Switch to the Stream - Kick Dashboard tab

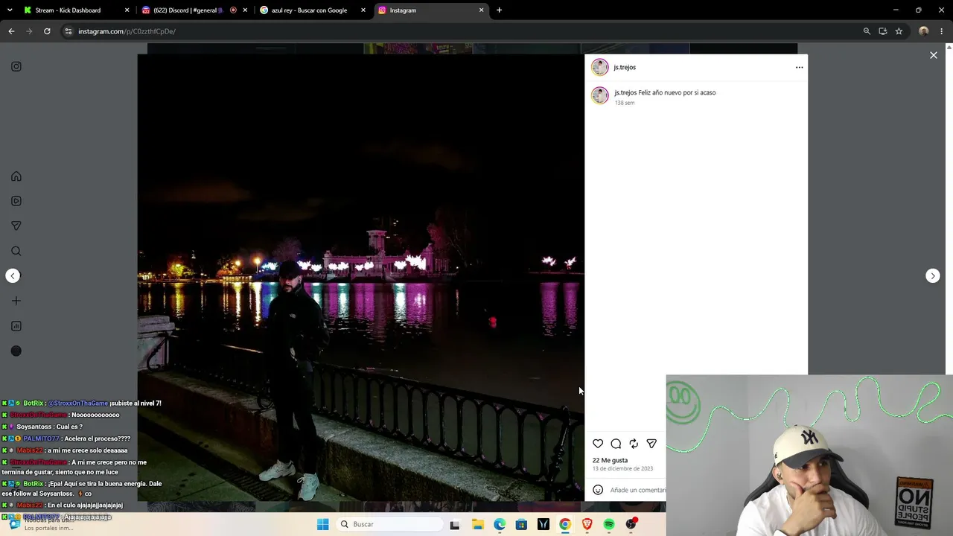click(x=68, y=10)
